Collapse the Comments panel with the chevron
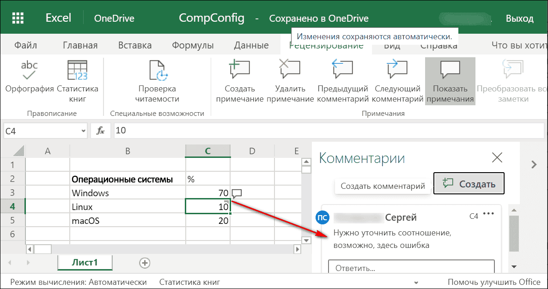Viewport: 548px width, 289px height. (534, 164)
